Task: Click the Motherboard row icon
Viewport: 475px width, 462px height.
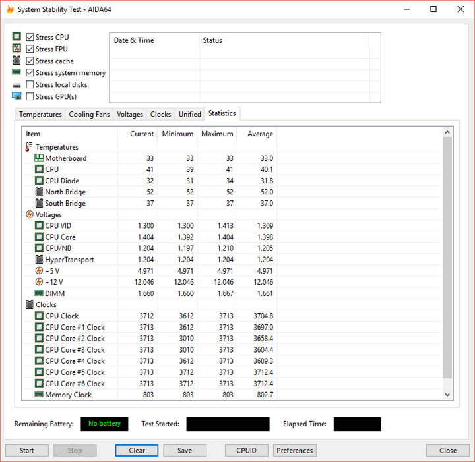Action: [39, 158]
